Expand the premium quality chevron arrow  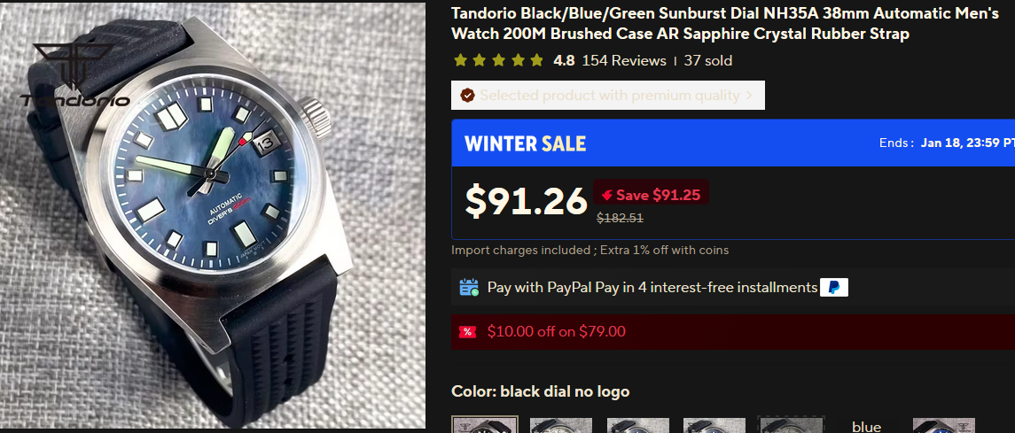tap(749, 96)
